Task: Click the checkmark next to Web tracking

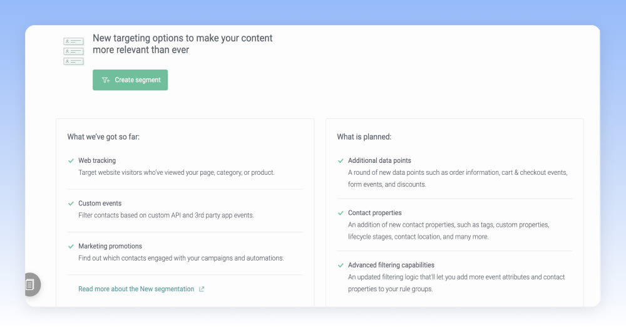Action: coord(71,161)
